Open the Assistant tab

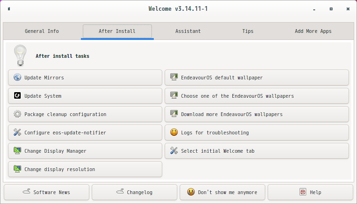coord(188,31)
